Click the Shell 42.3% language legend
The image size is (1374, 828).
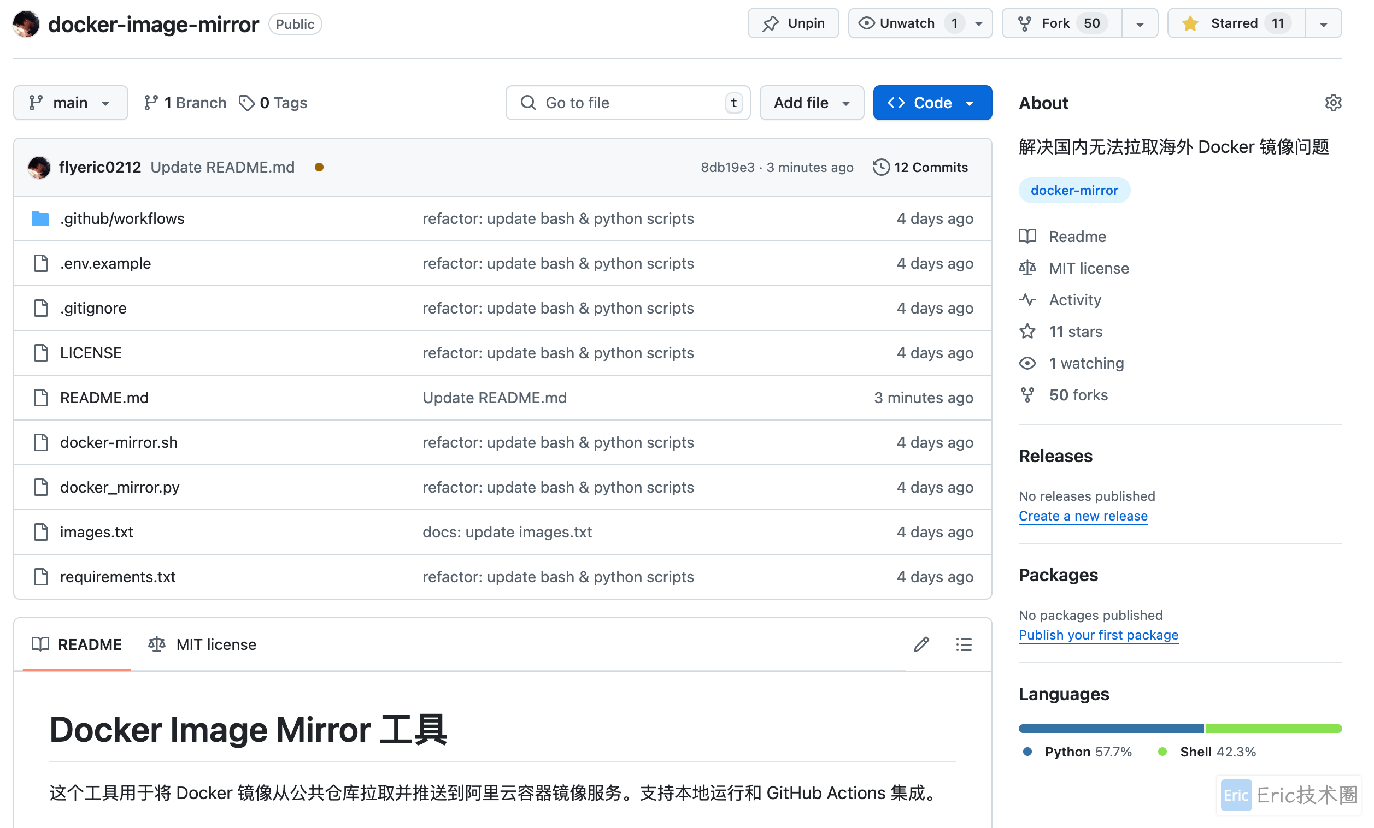[x=1207, y=752]
